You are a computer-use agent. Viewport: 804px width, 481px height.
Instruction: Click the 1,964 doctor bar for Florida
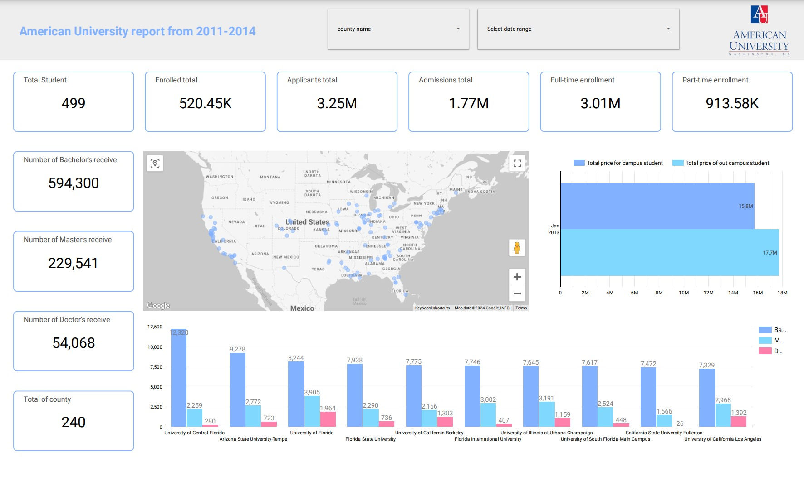tap(328, 419)
